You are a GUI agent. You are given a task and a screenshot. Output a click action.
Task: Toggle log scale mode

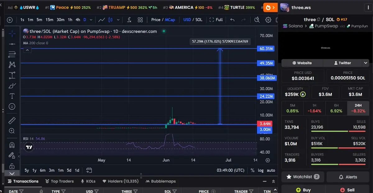pyautogui.click(x=260, y=170)
